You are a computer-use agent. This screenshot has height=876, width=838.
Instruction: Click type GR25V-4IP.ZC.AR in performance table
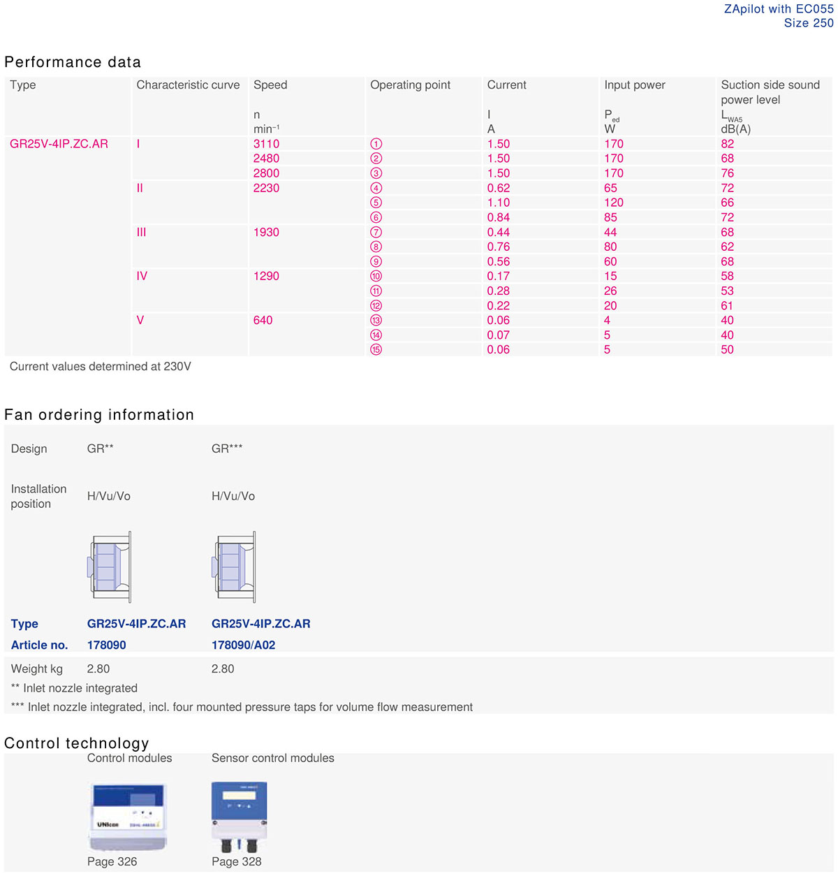pyautogui.click(x=59, y=144)
